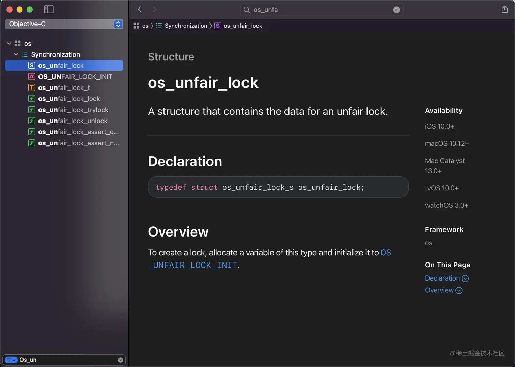
Task: Click the os_unfair_lock page title
Action: point(203,83)
